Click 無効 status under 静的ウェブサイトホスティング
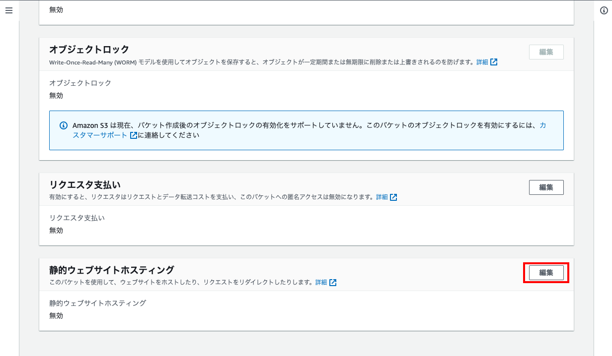Image resolution: width=612 pixels, height=356 pixels. 56,316
